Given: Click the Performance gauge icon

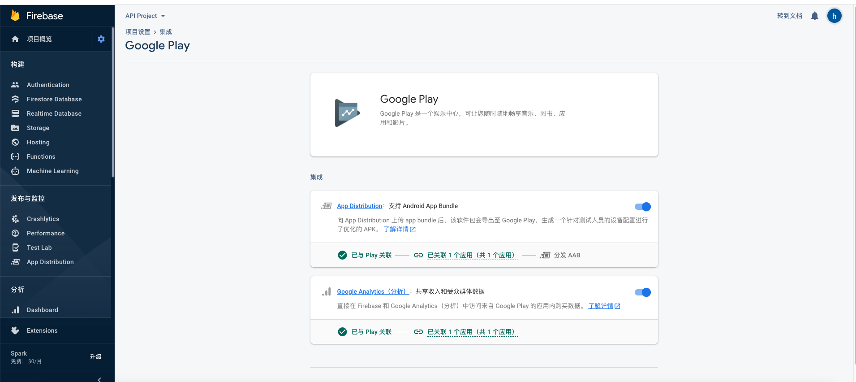Looking at the screenshot, I should tap(15, 233).
